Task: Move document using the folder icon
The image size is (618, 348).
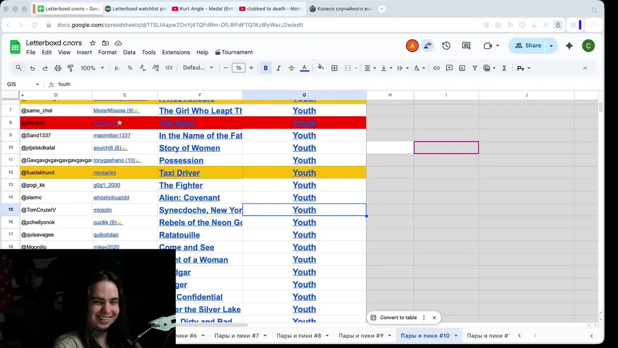Action: [105, 43]
